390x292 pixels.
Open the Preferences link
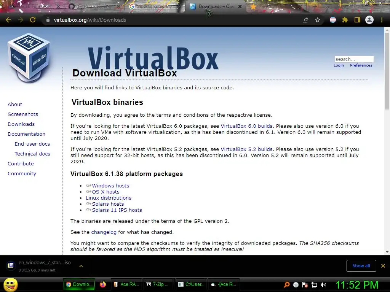[361, 65]
